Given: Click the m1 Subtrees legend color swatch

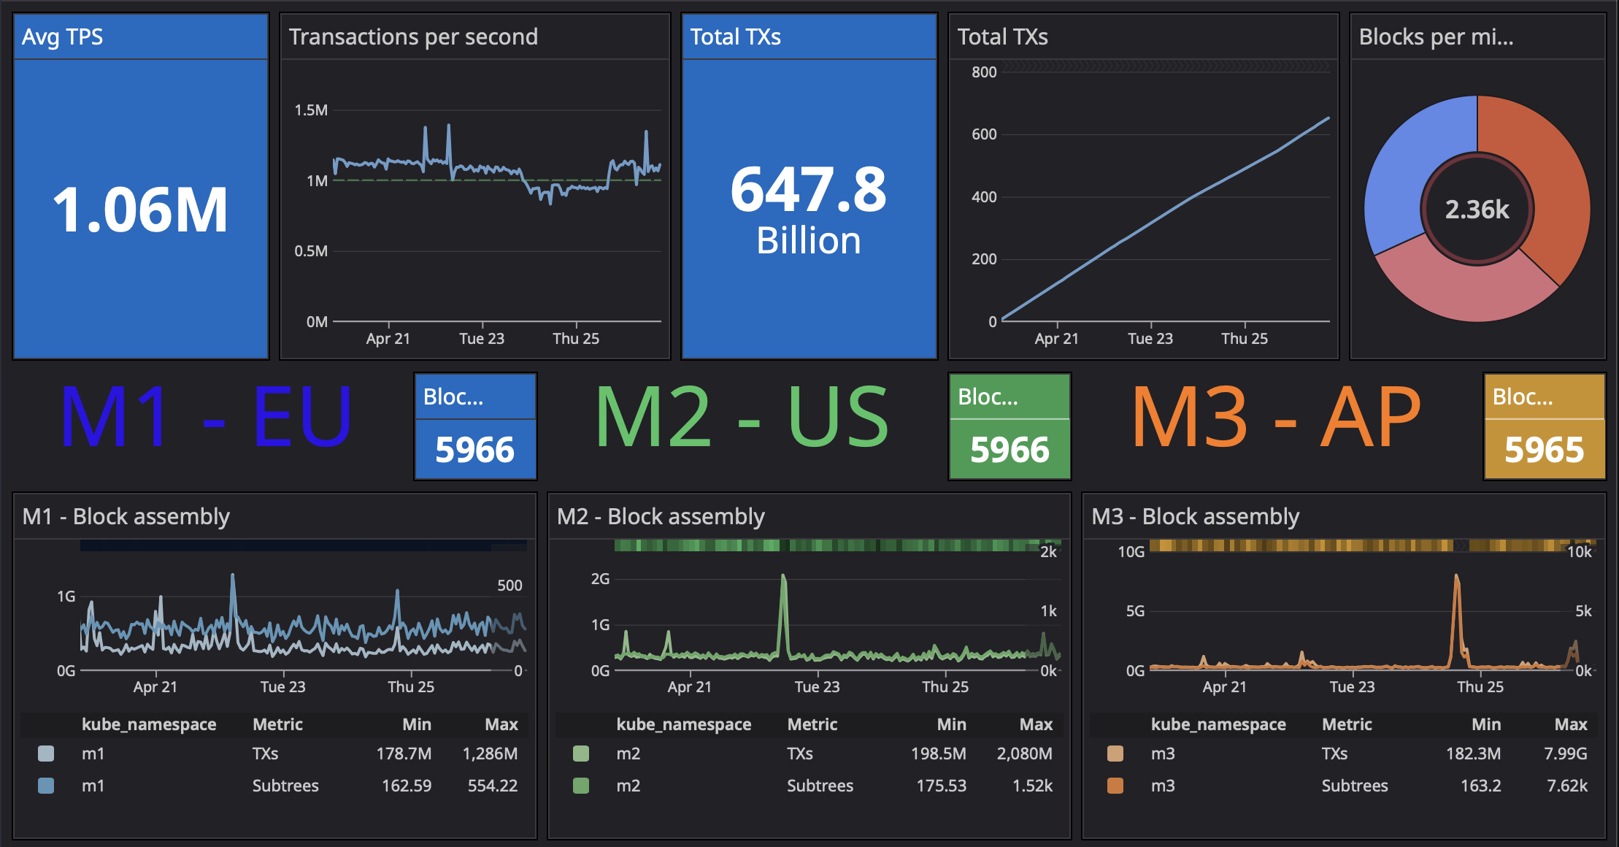Looking at the screenshot, I should point(46,786).
